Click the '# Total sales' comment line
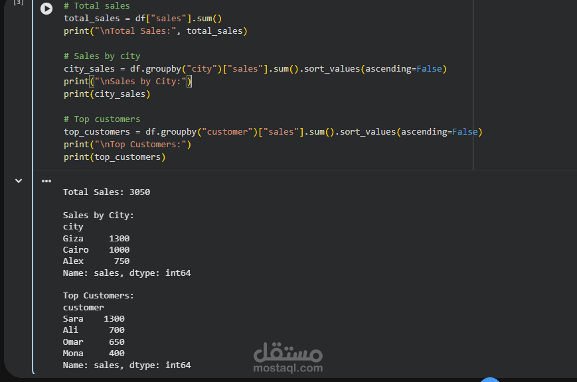577x382 pixels. [97, 5]
